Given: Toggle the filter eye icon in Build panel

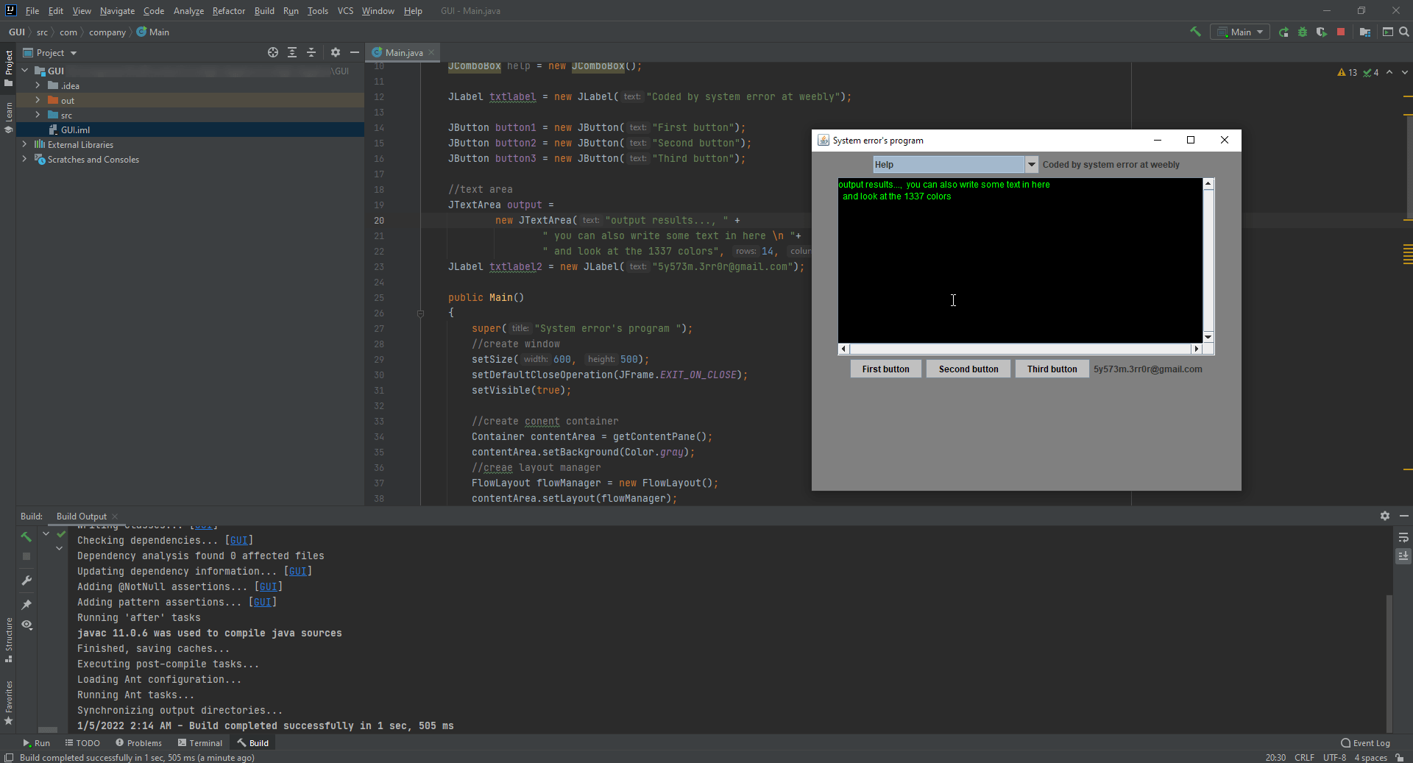Looking at the screenshot, I should [x=26, y=625].
